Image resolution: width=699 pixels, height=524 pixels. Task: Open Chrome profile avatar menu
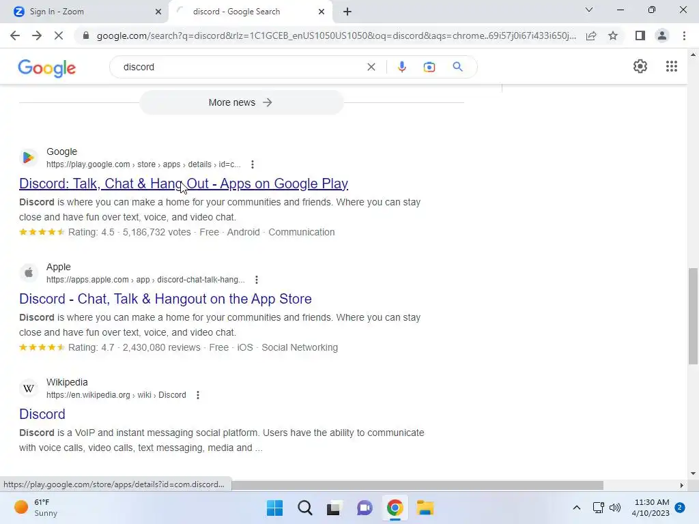(662, 35)
